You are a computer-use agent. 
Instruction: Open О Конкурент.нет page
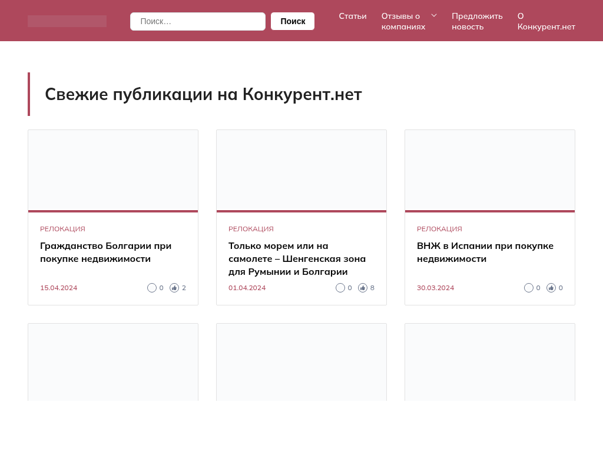point(546,22)
